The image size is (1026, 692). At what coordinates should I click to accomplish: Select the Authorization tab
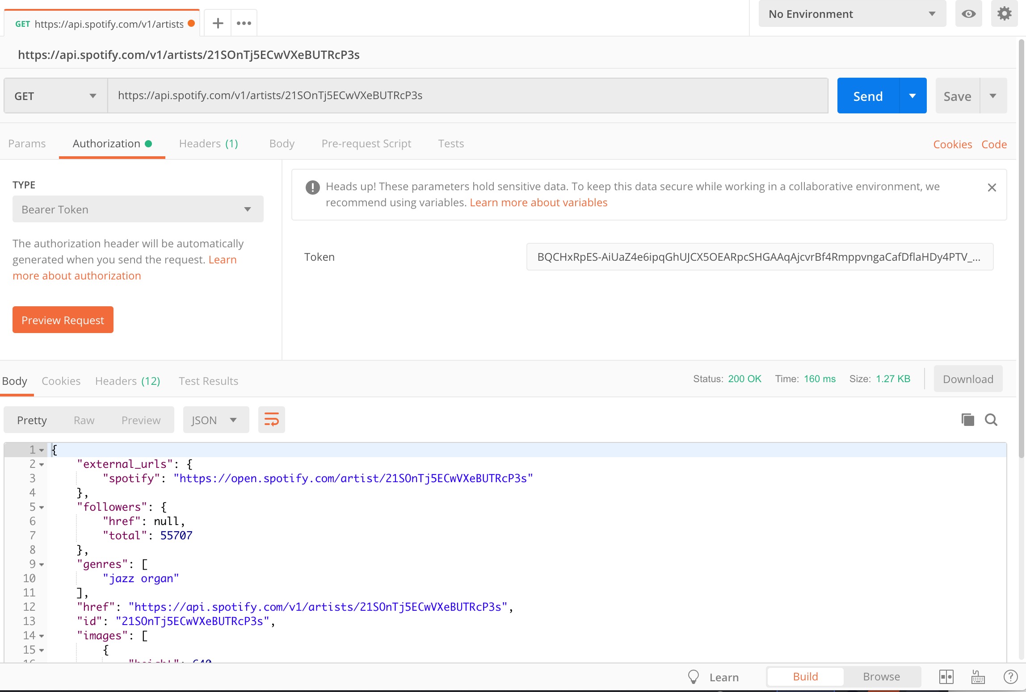(x=112, y=144)
